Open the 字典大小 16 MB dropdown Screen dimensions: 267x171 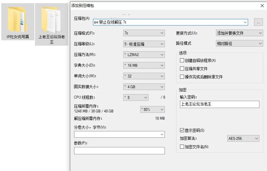144,65
